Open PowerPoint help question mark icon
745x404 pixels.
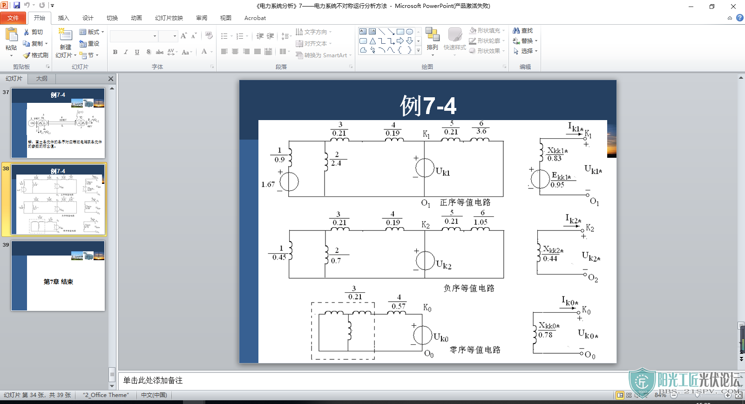point(739,18)
